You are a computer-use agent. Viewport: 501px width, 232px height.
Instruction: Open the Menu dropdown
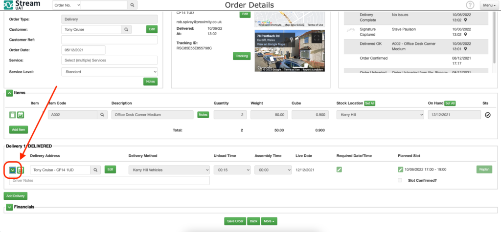tap(489, 5)
